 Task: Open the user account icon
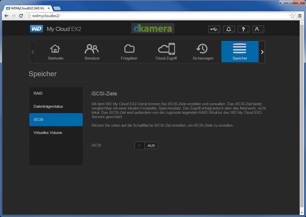pos(258,29)
